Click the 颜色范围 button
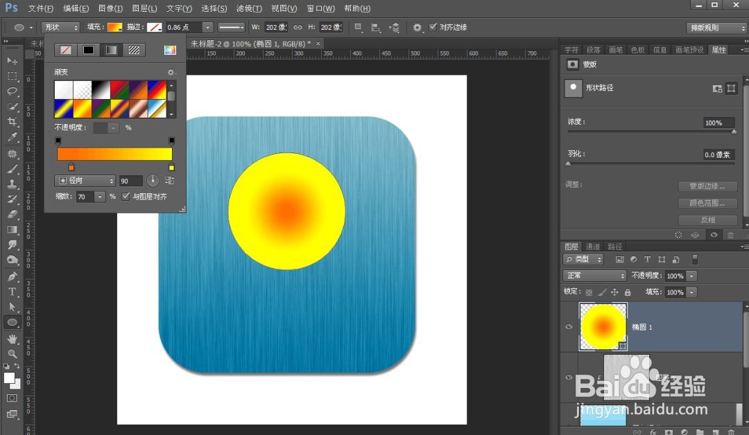Screen dimensions: 749x435 point(707,203)
